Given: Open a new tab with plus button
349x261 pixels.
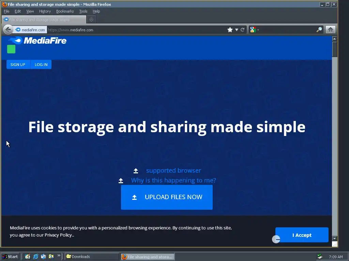Looking at the screenshot, I should click(x=91, y=19).
